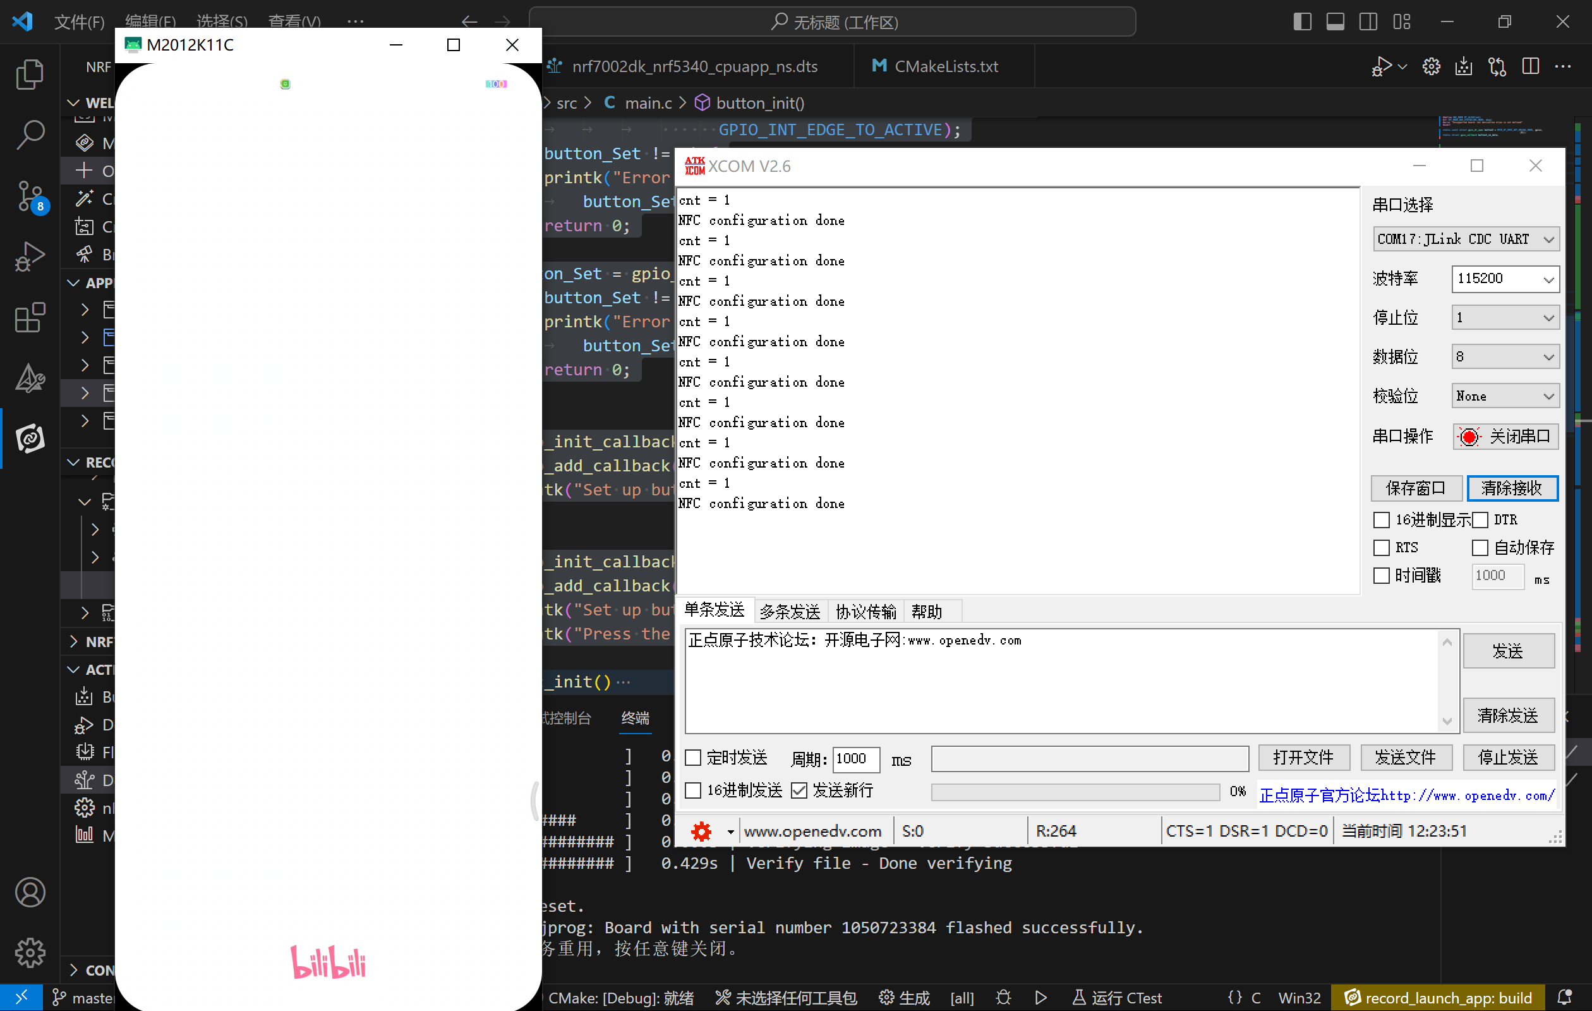Open the 正点原子官方论坛 link
The image size is (1592, 1011).
(x=1407, y=796)
